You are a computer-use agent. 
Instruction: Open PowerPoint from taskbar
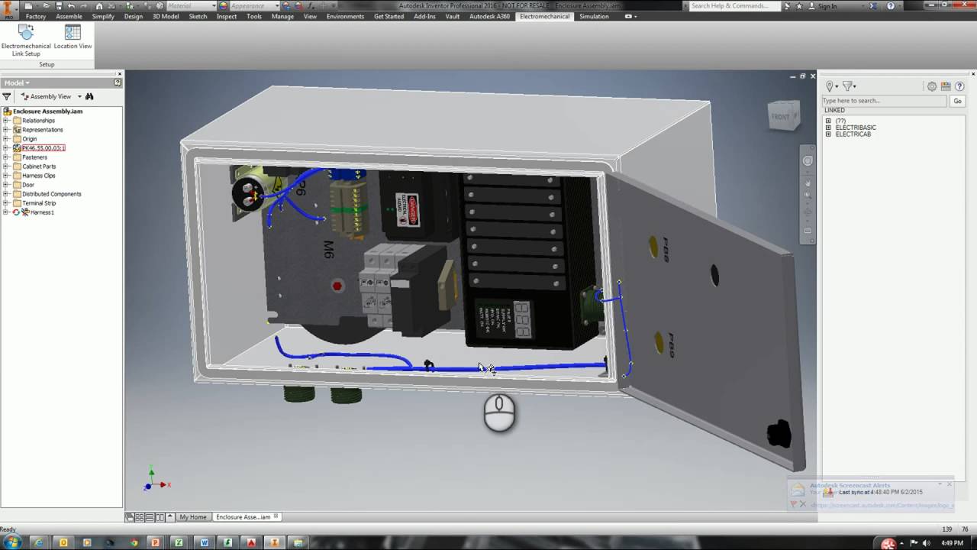pos(156,543)
